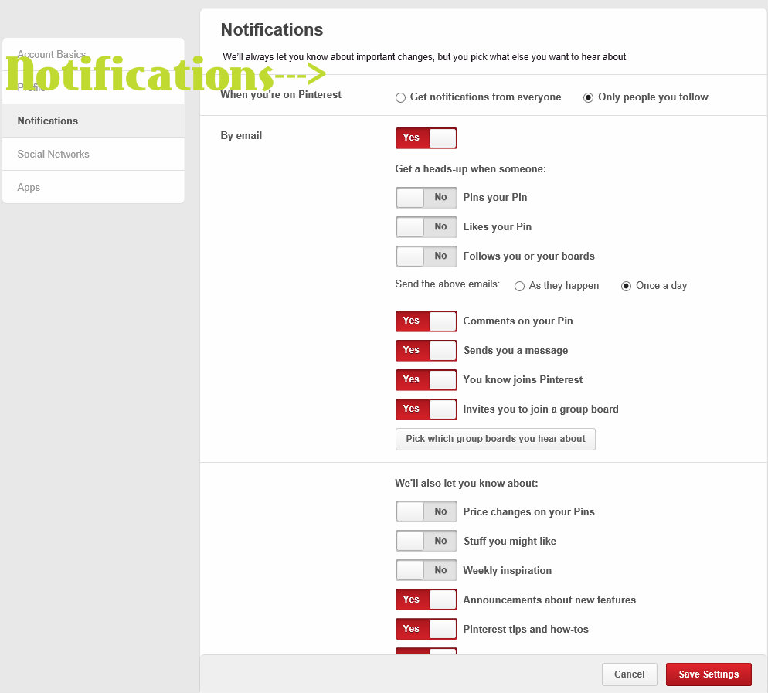
Task: Open the Social Networks settings tab
Action: 53,155
